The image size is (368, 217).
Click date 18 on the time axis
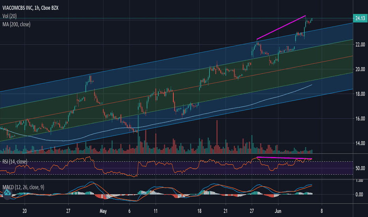point(199,211)
